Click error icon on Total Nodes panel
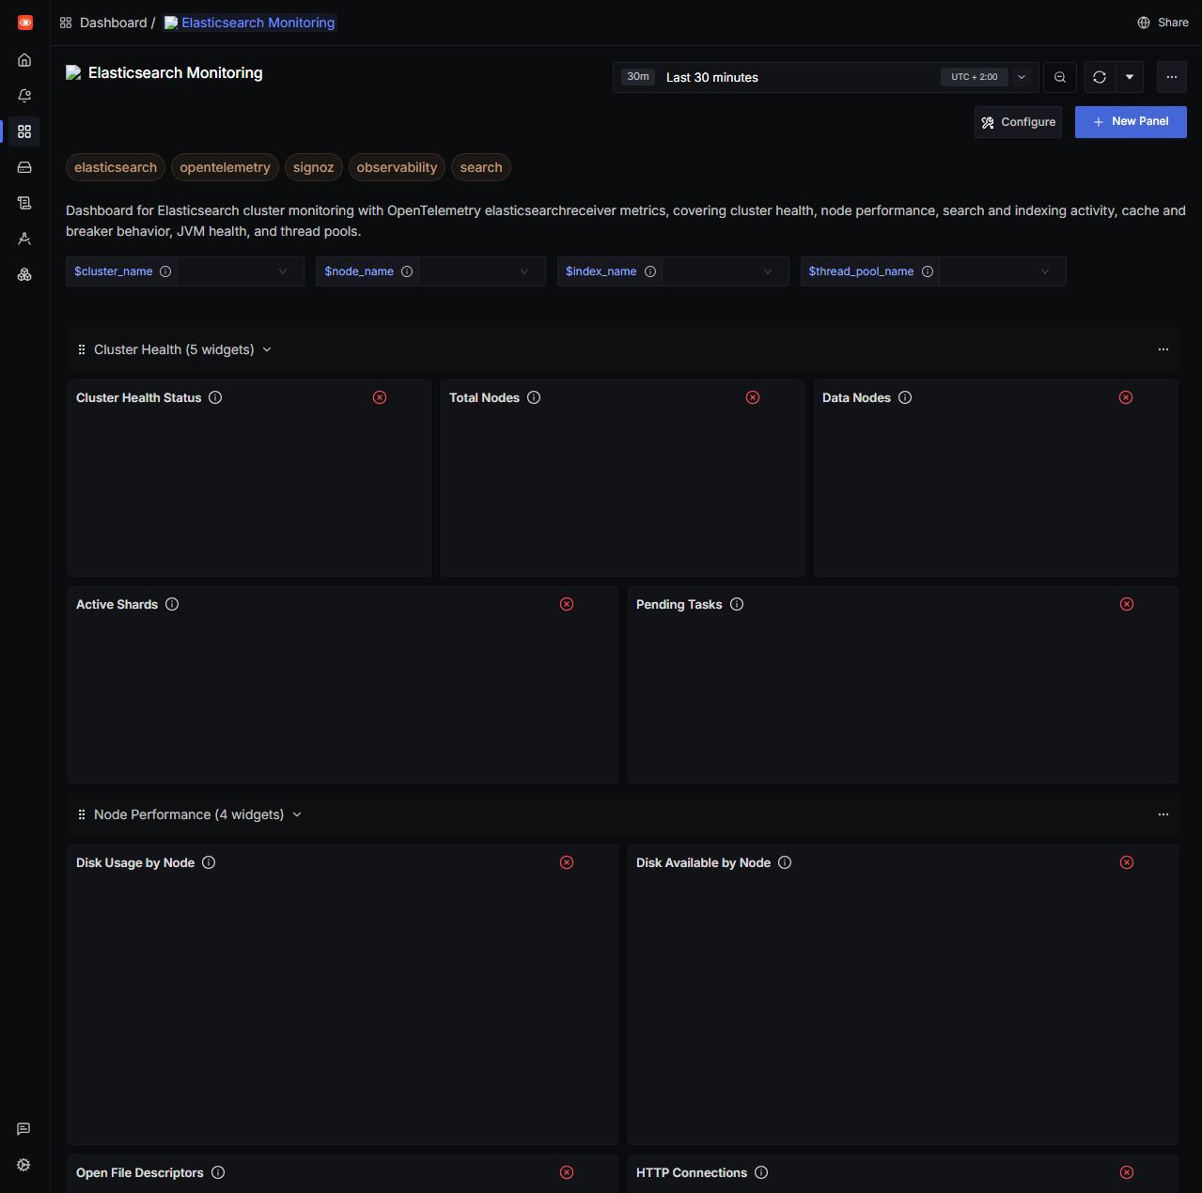The height and width of the screenshot is (1193, 1202). coord(753,397)
